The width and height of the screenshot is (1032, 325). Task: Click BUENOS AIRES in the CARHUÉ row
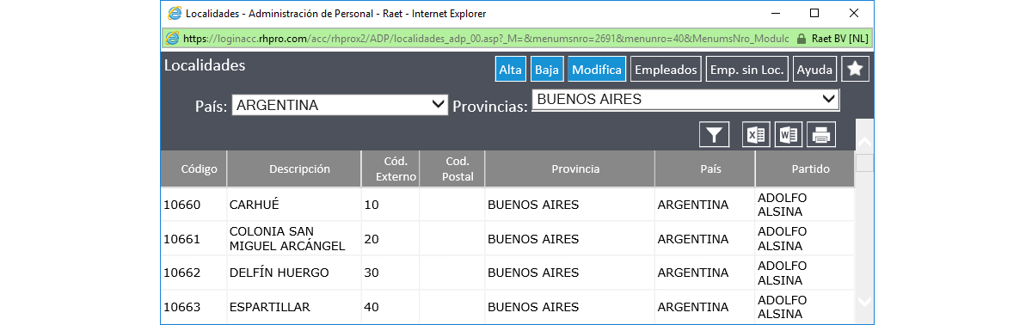tap(533, 205)
